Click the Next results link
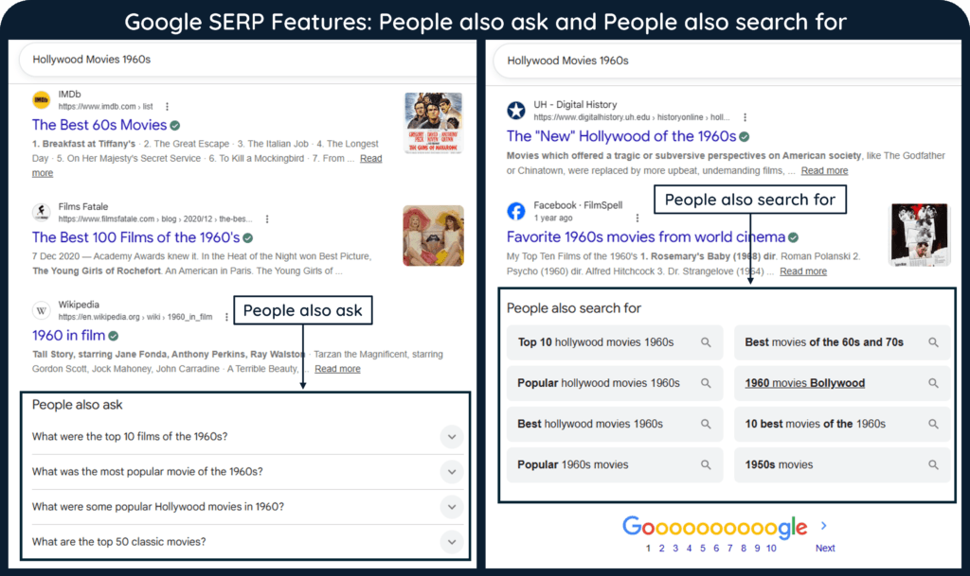 [x=825, y=549]
